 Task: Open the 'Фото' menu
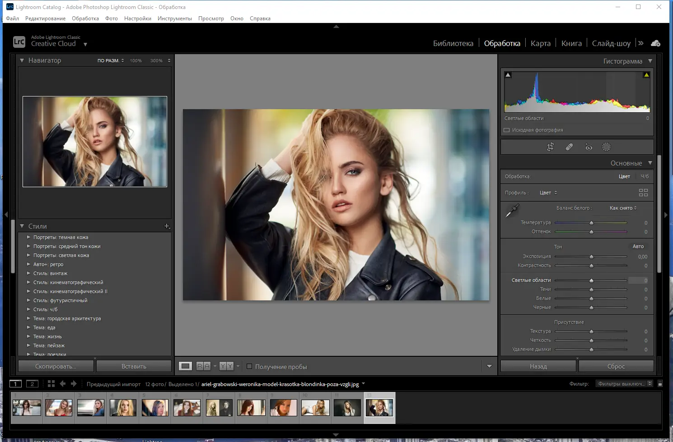111,18
